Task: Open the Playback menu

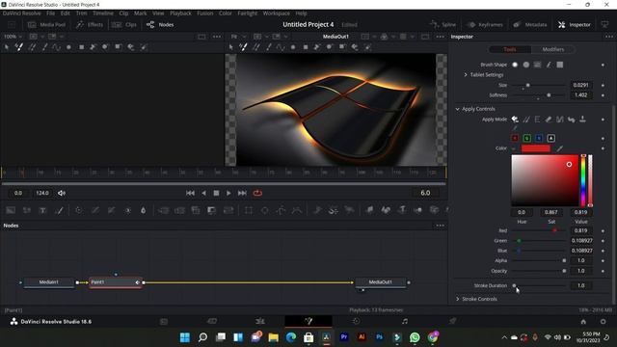Action: point(180,13)
